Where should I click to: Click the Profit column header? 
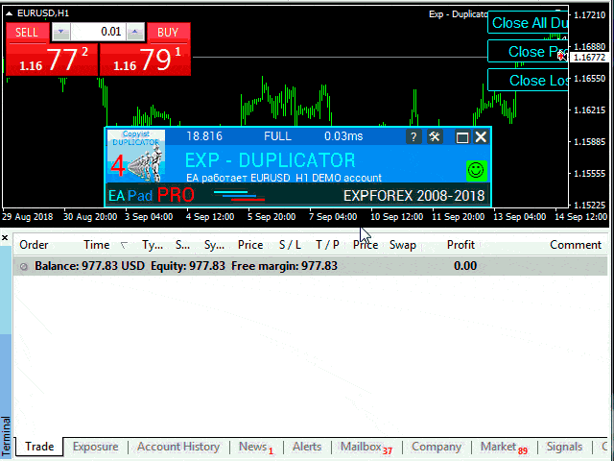[460, 245]
